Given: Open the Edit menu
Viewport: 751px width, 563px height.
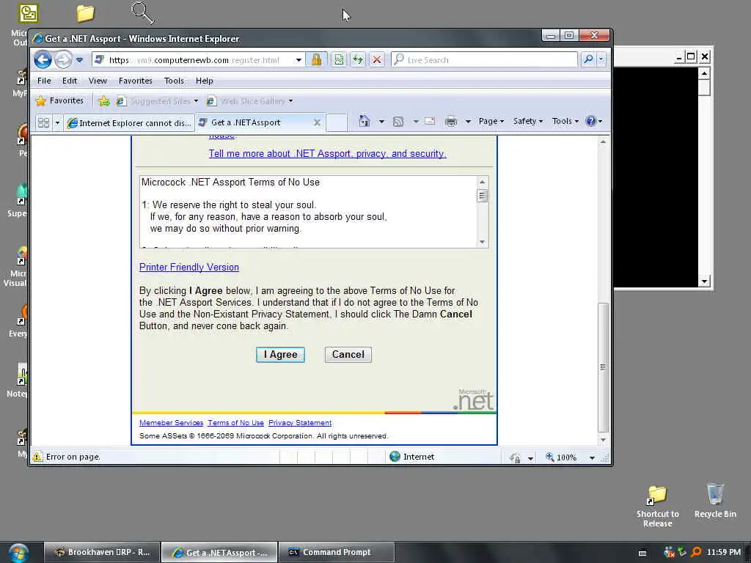Looking at the screenshot, I should click(70, 81).
